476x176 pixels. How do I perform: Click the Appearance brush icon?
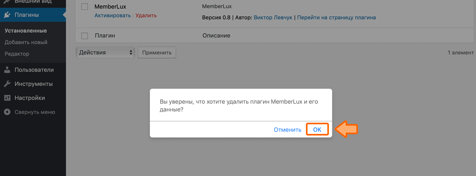point(7,1)
